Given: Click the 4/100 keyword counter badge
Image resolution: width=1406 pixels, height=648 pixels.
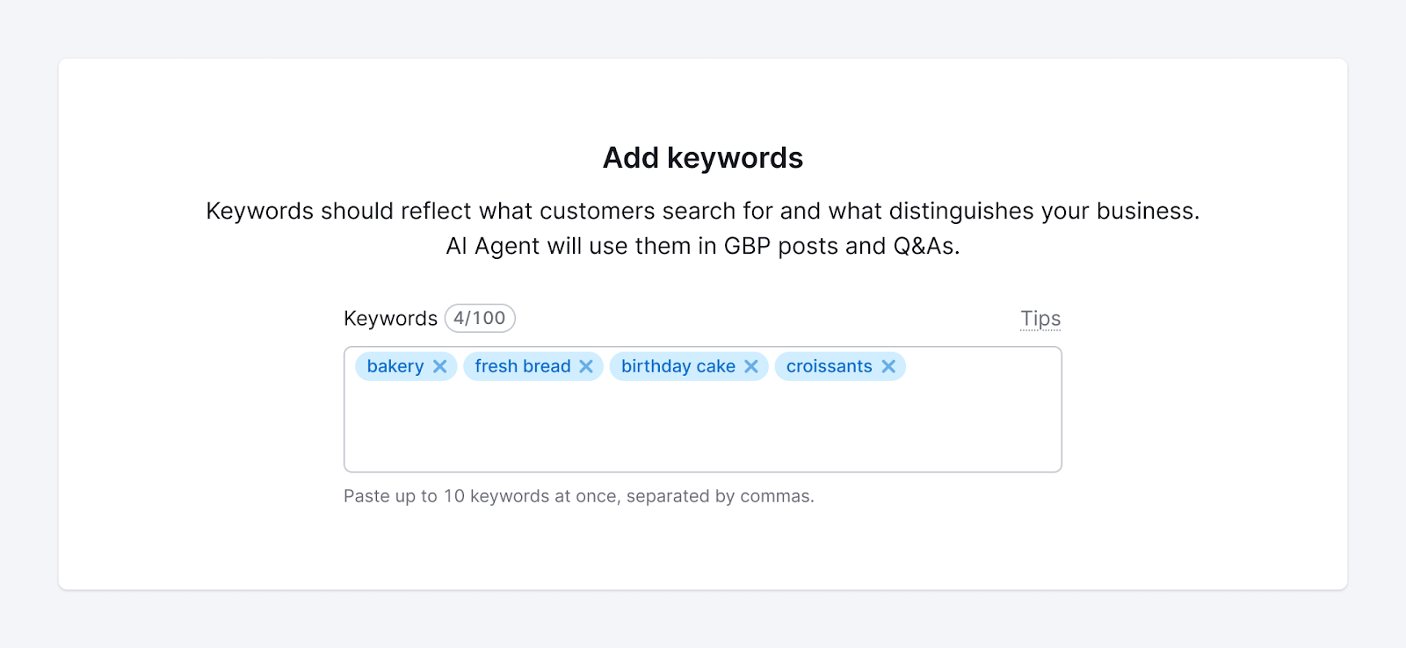Looking at the screenshot, I should [x=480, y=318].
